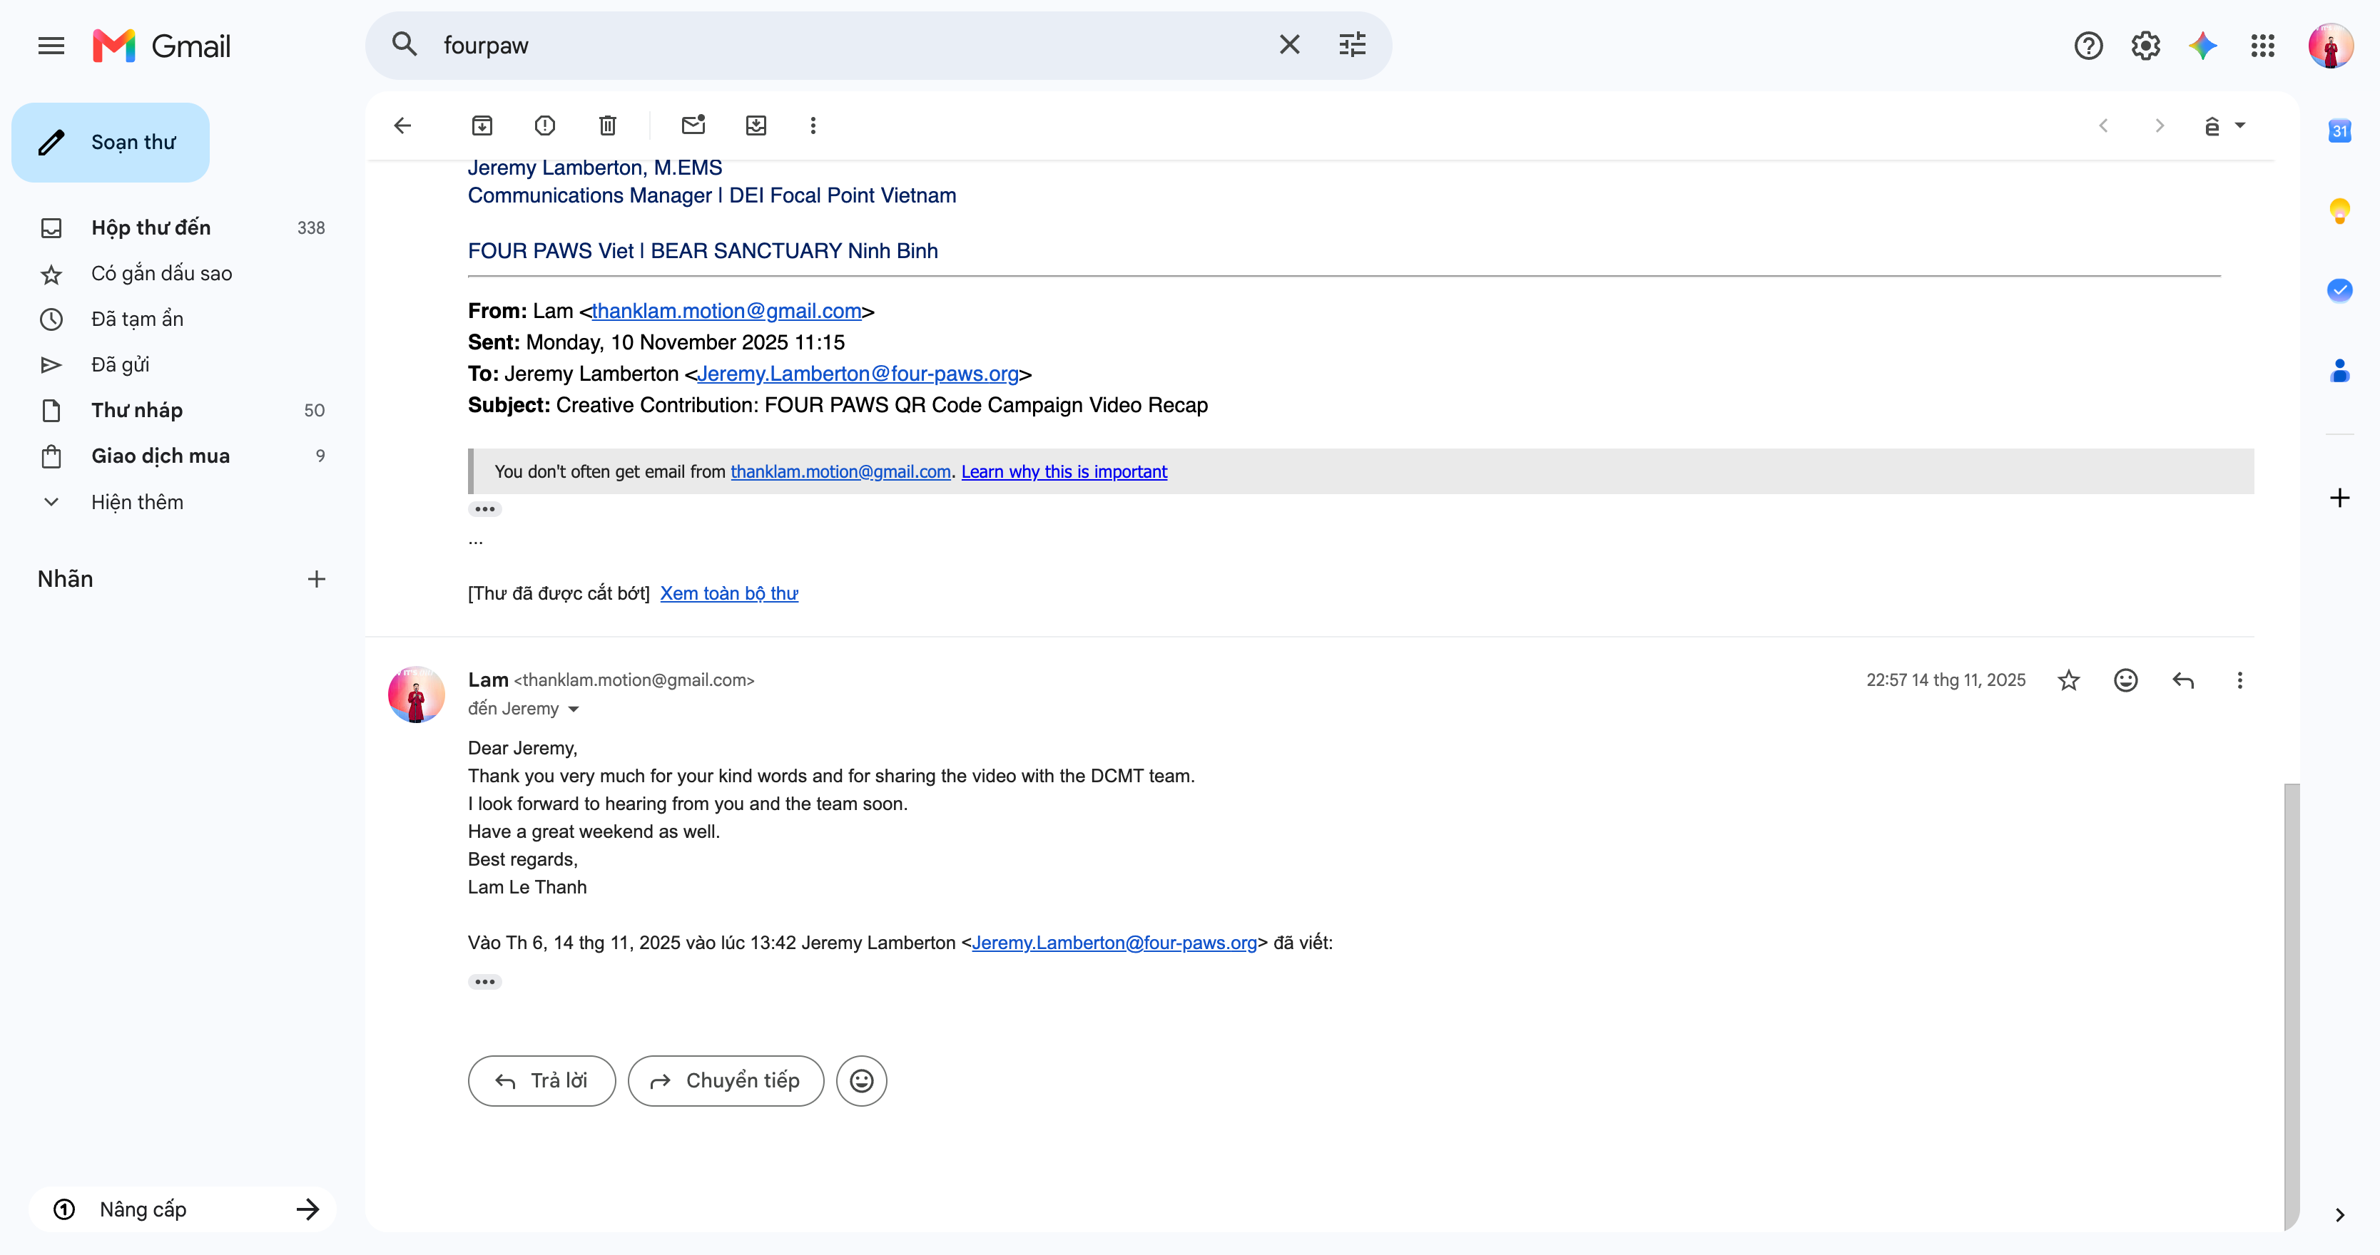Open 'Xem toàn bộ thư' link
The image size is (2380, 1255).
tap(729, 593)
